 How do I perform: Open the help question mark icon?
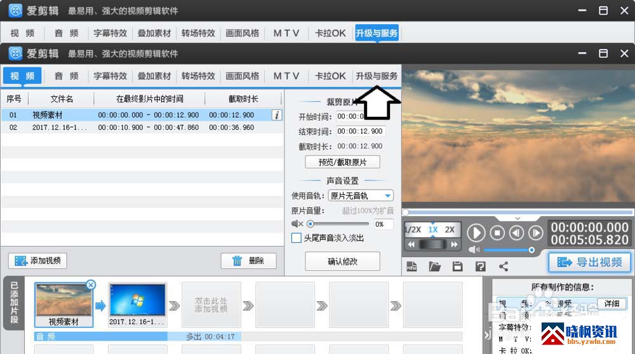pos(480,266)
